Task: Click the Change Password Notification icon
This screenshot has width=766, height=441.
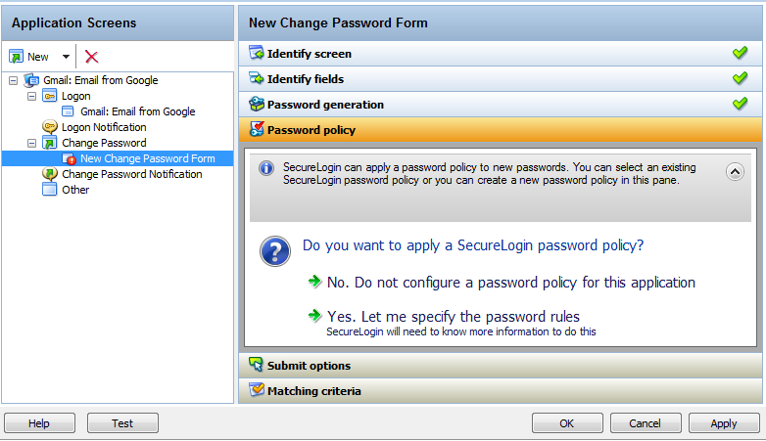Action: (x=50, y=174)
